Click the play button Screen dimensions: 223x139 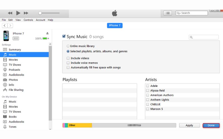tap(18, 13)
